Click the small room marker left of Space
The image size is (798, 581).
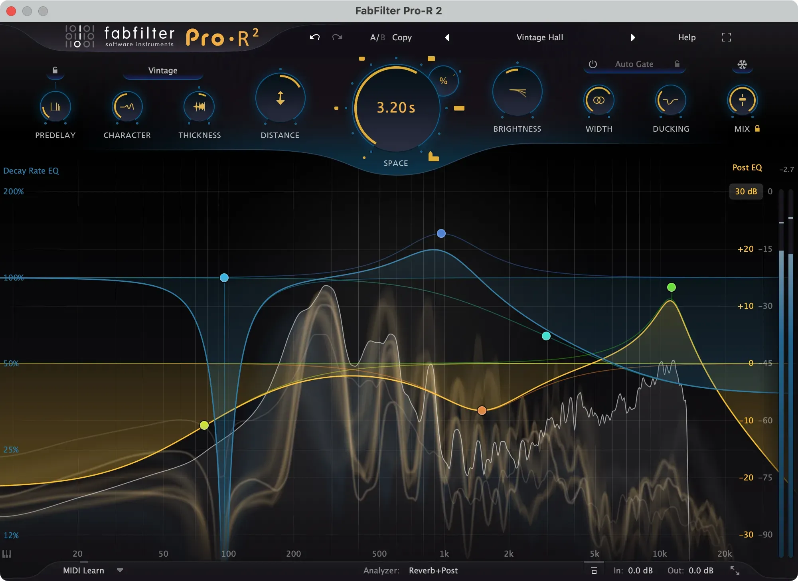point(336,108)
